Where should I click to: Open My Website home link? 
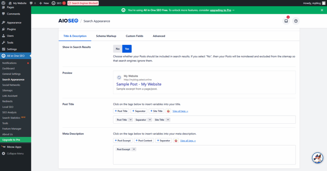[18, 3]
